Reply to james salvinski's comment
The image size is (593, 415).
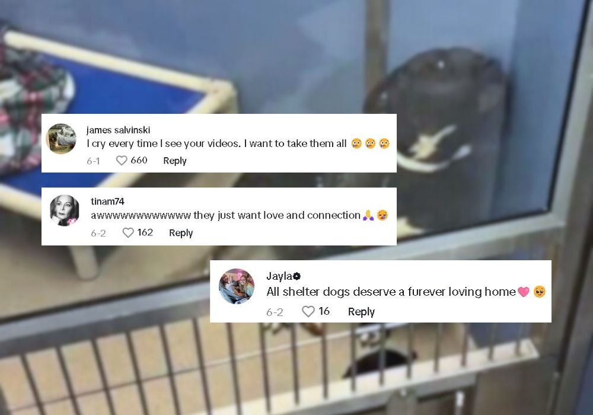tap(175, 161)
